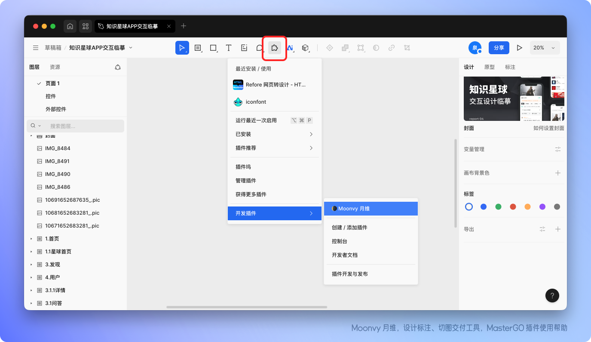The width and height of the screenshot is (591, 342).
Task: Click the crop icon in toolbar
Action: 407,48
